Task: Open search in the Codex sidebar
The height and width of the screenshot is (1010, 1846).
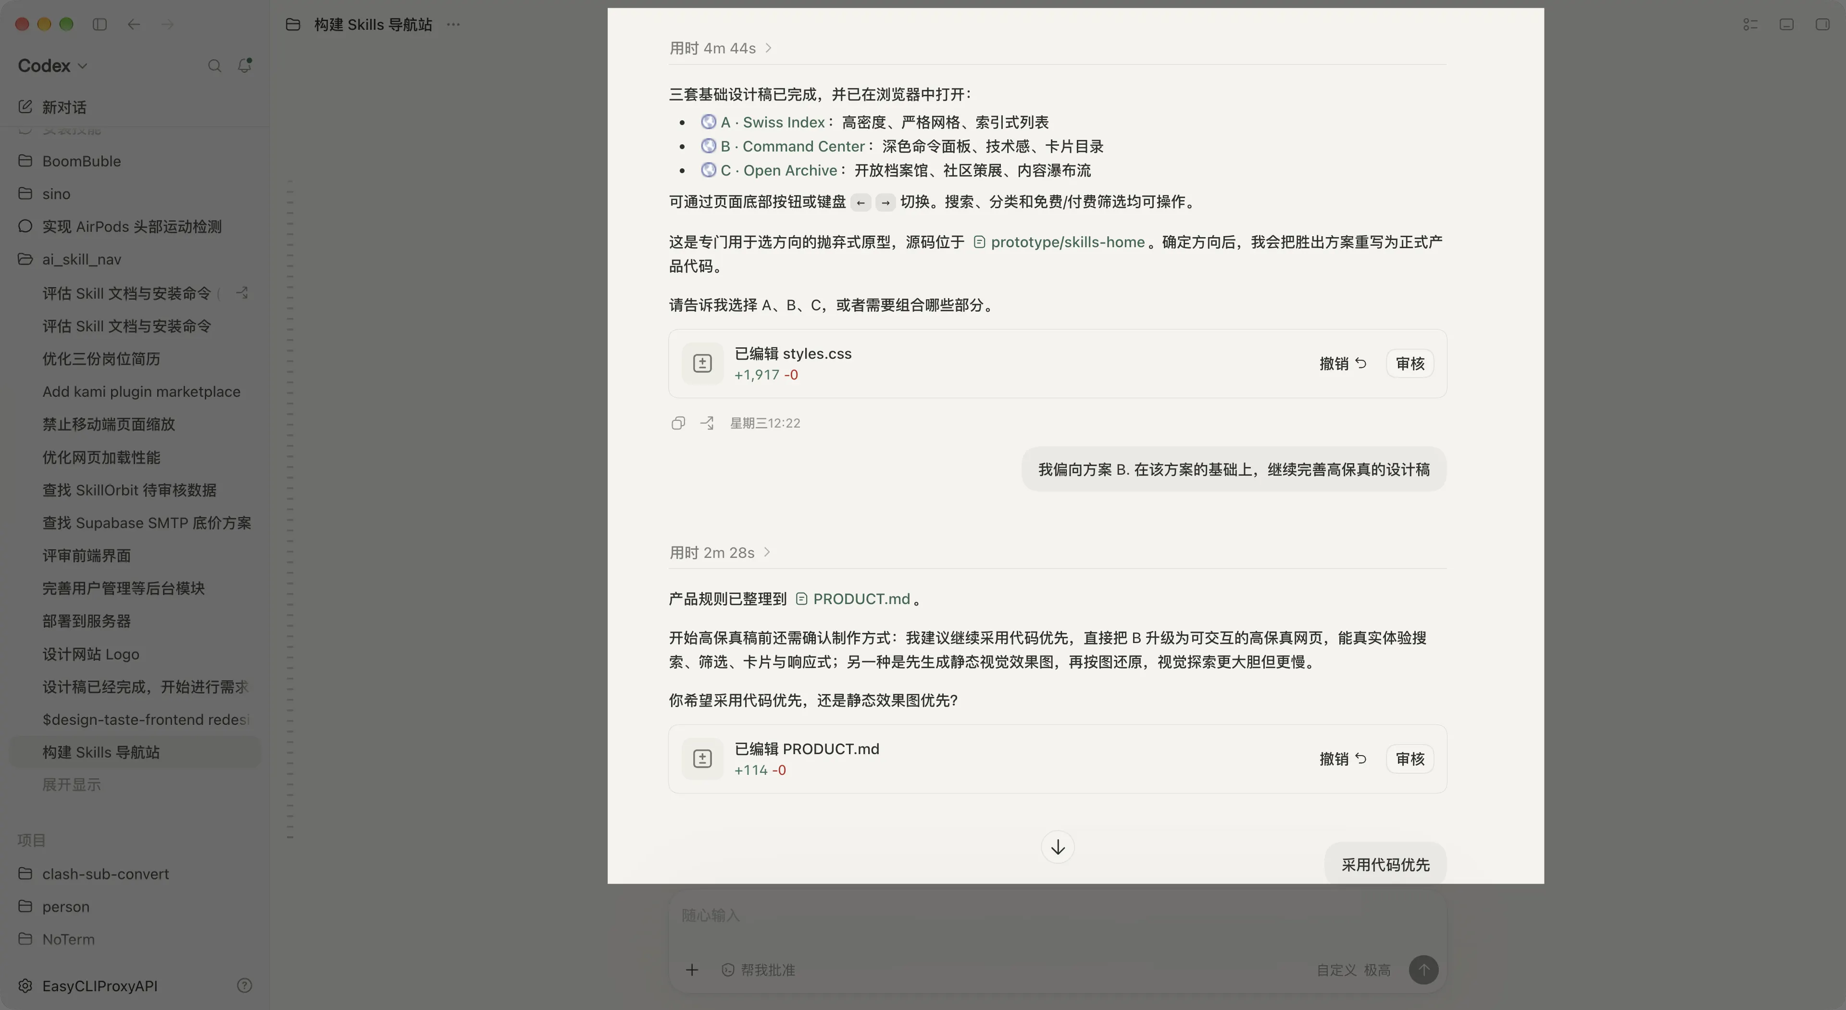Action: tap(214, 66)
